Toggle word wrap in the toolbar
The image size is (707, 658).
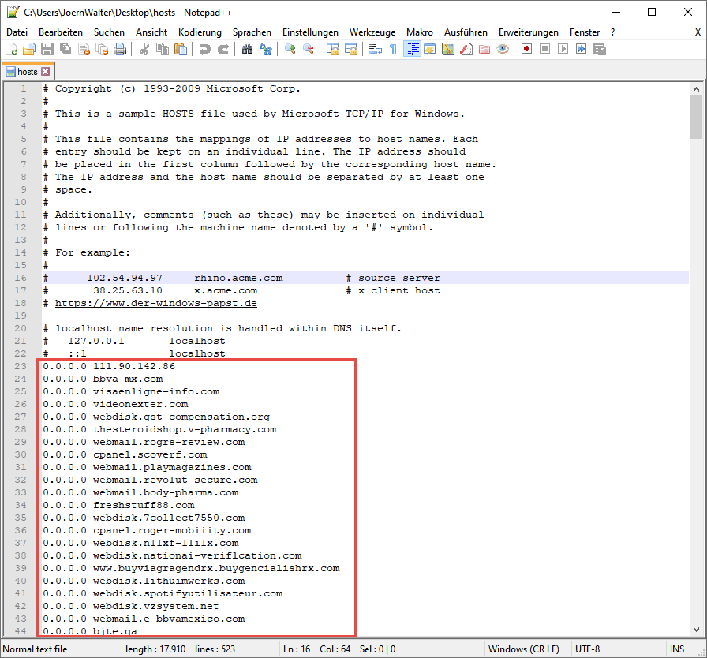coord(376,49)
